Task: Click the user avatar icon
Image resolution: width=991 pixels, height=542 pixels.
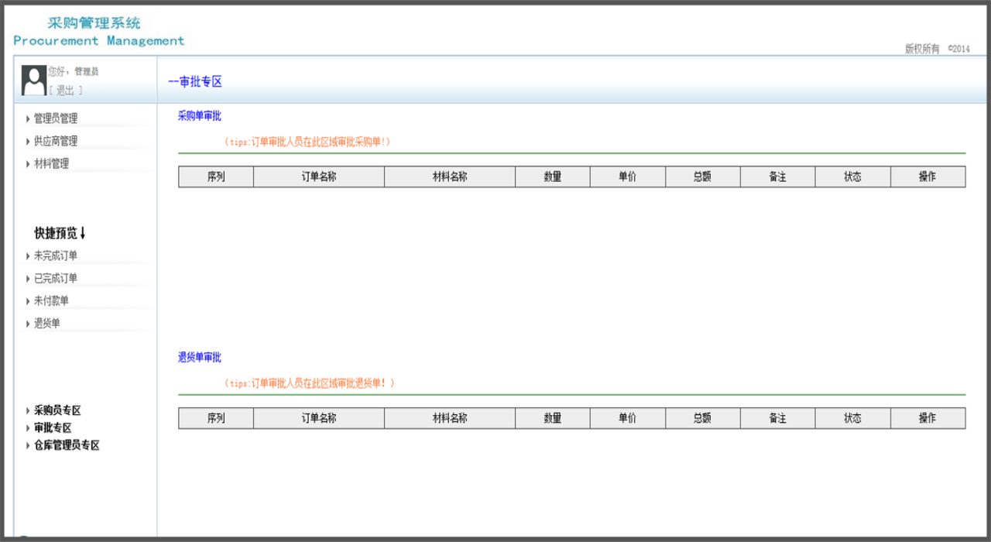Action: click(33, 80)
